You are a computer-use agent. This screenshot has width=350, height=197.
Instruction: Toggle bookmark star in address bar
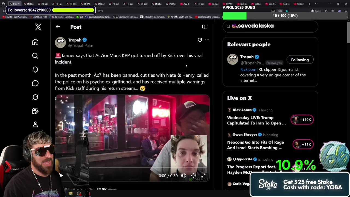point(287,11)
